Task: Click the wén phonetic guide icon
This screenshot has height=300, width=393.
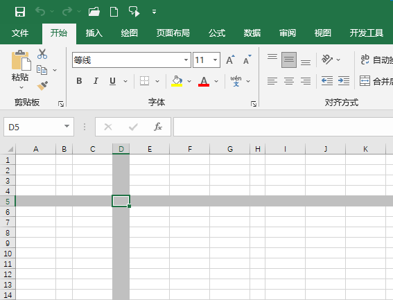Action: [x=236, y=81]
